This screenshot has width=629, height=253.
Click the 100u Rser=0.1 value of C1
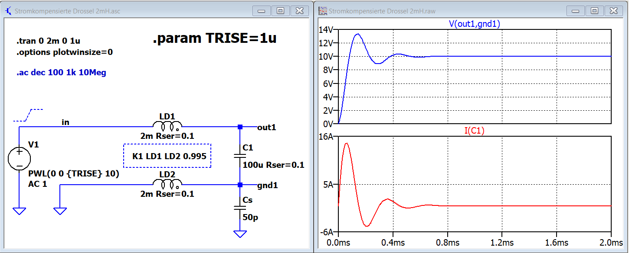(x=274, y=165)
